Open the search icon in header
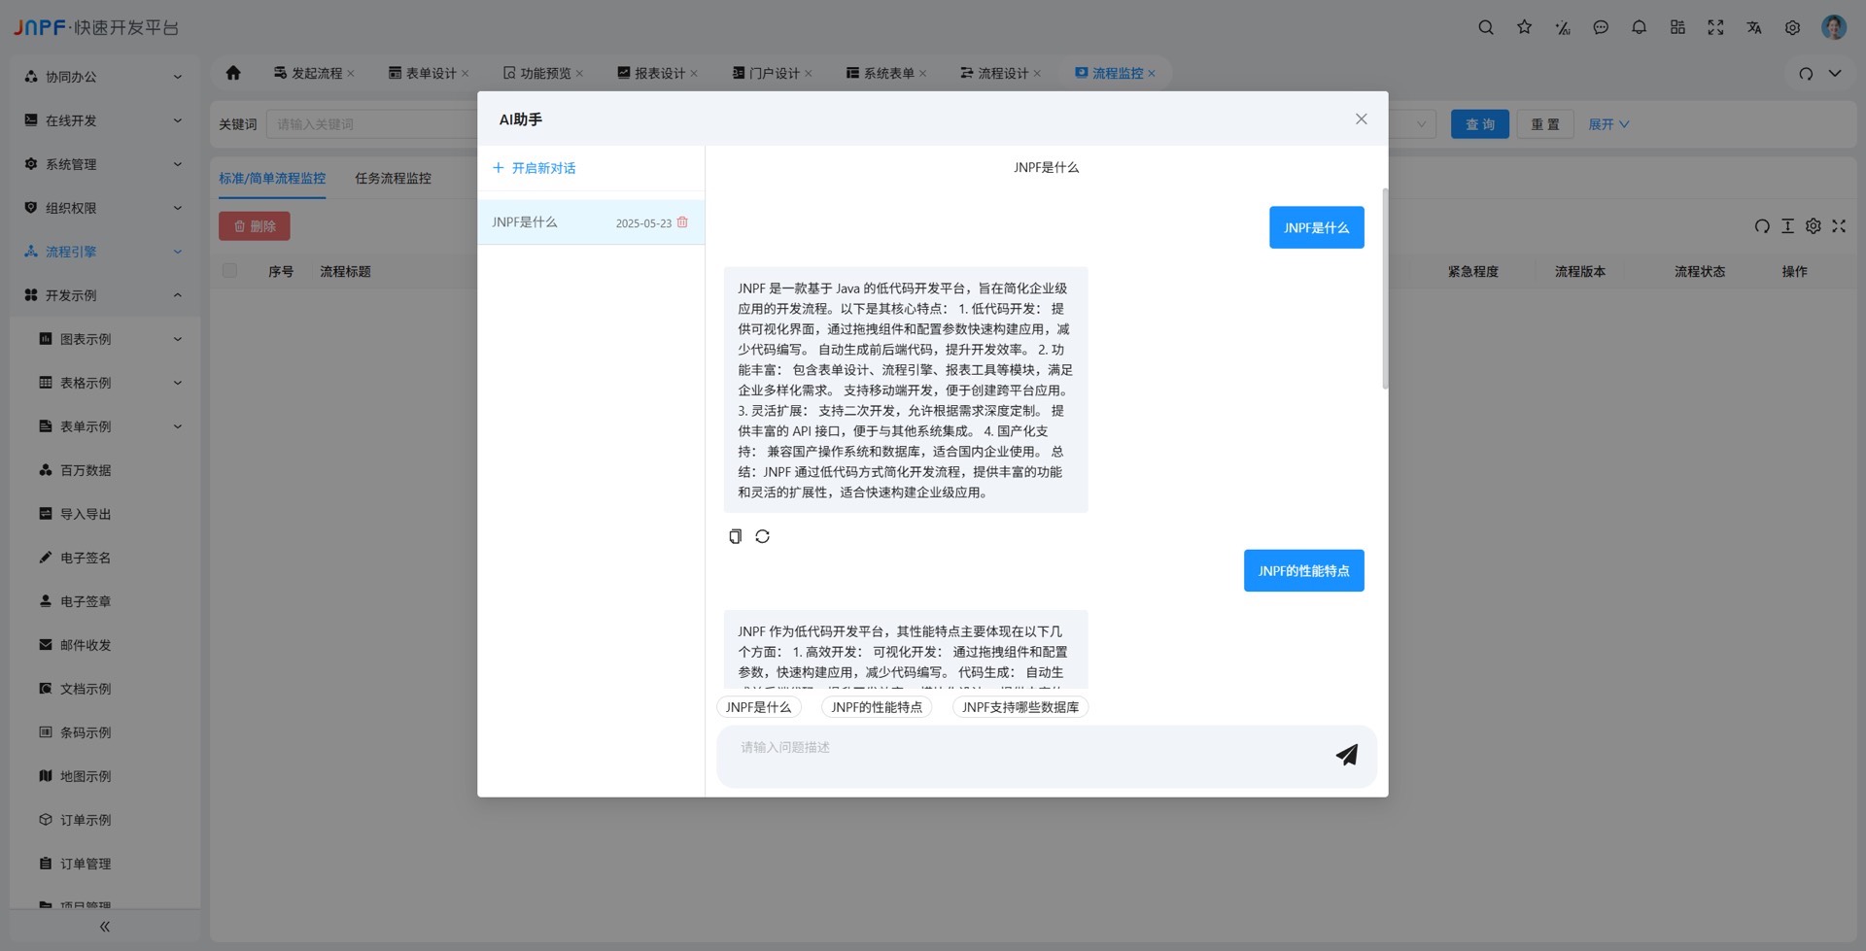This screenshot has width=1866, height=951. click(x=1486, y=27)
